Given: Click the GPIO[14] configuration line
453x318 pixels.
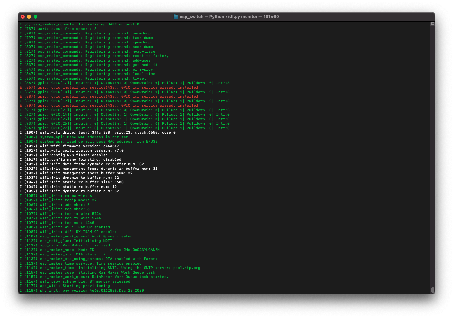Looking at the screenshot, I should click(125, 114).
